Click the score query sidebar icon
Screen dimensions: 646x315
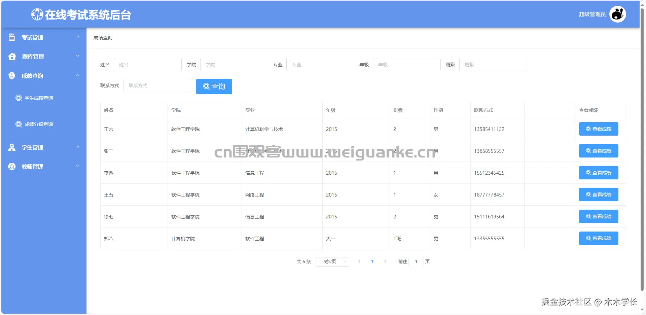tap(12, 76)
